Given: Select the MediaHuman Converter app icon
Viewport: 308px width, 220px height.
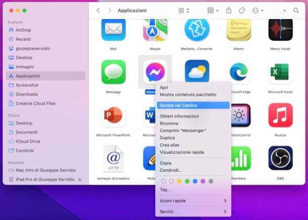Looking at the screenshot, I should click(197, 30).
